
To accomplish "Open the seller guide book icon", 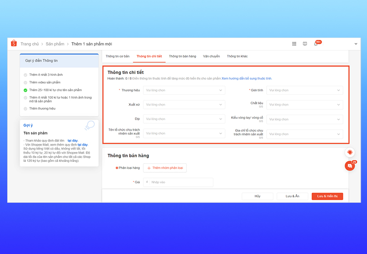I will [x=305, y=44].
